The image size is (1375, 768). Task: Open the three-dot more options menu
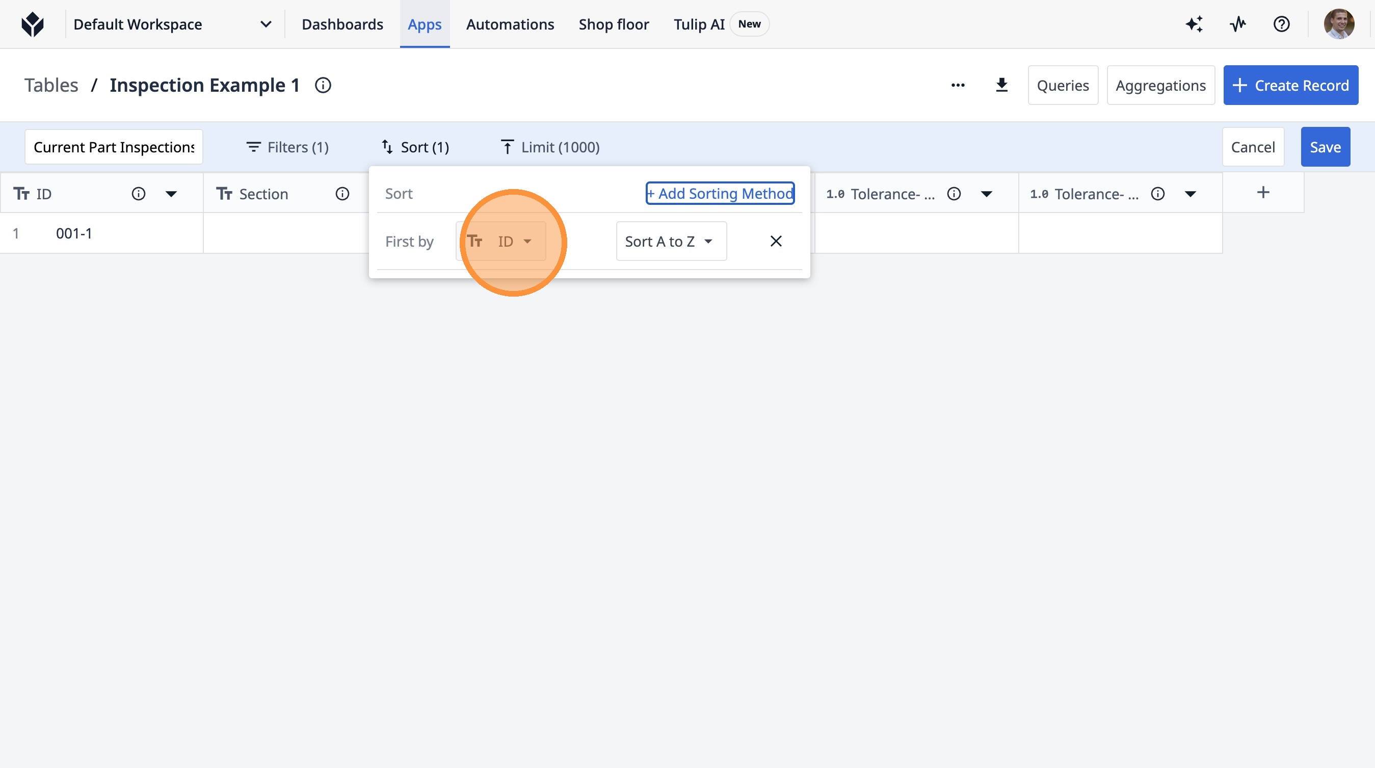pos(958,86)
